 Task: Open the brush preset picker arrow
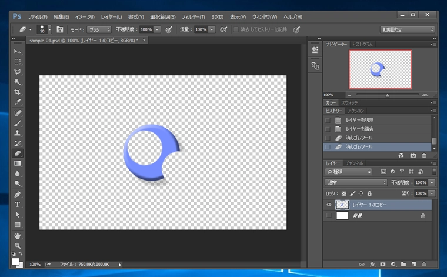[x=49, y=29]
